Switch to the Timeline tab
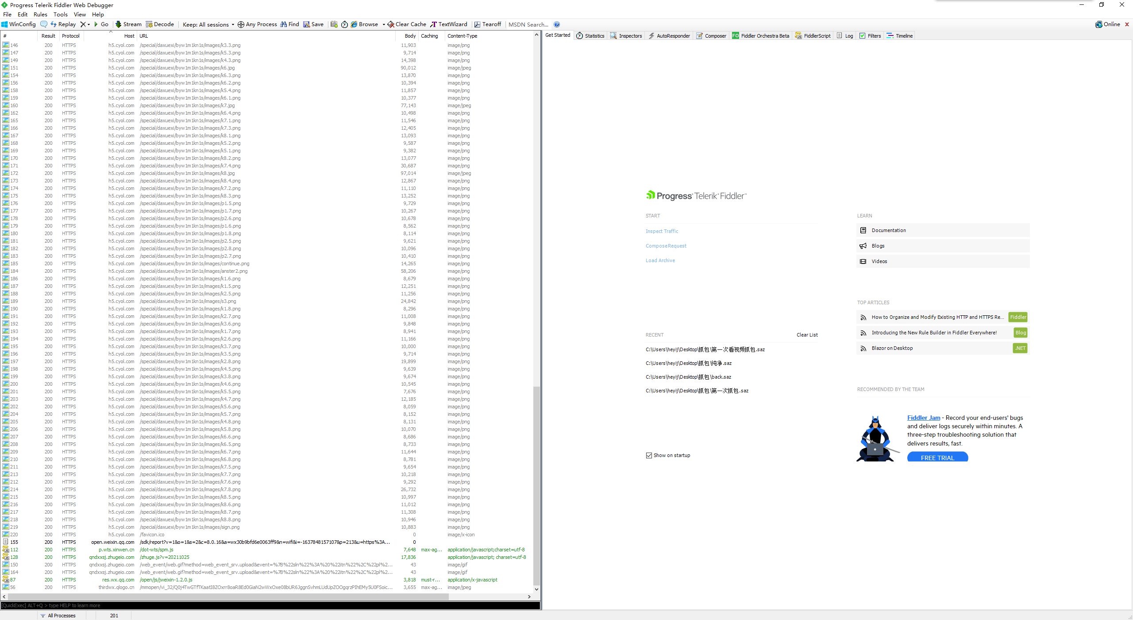Screen dimensions: 1133x620 (x=899, y=36)
